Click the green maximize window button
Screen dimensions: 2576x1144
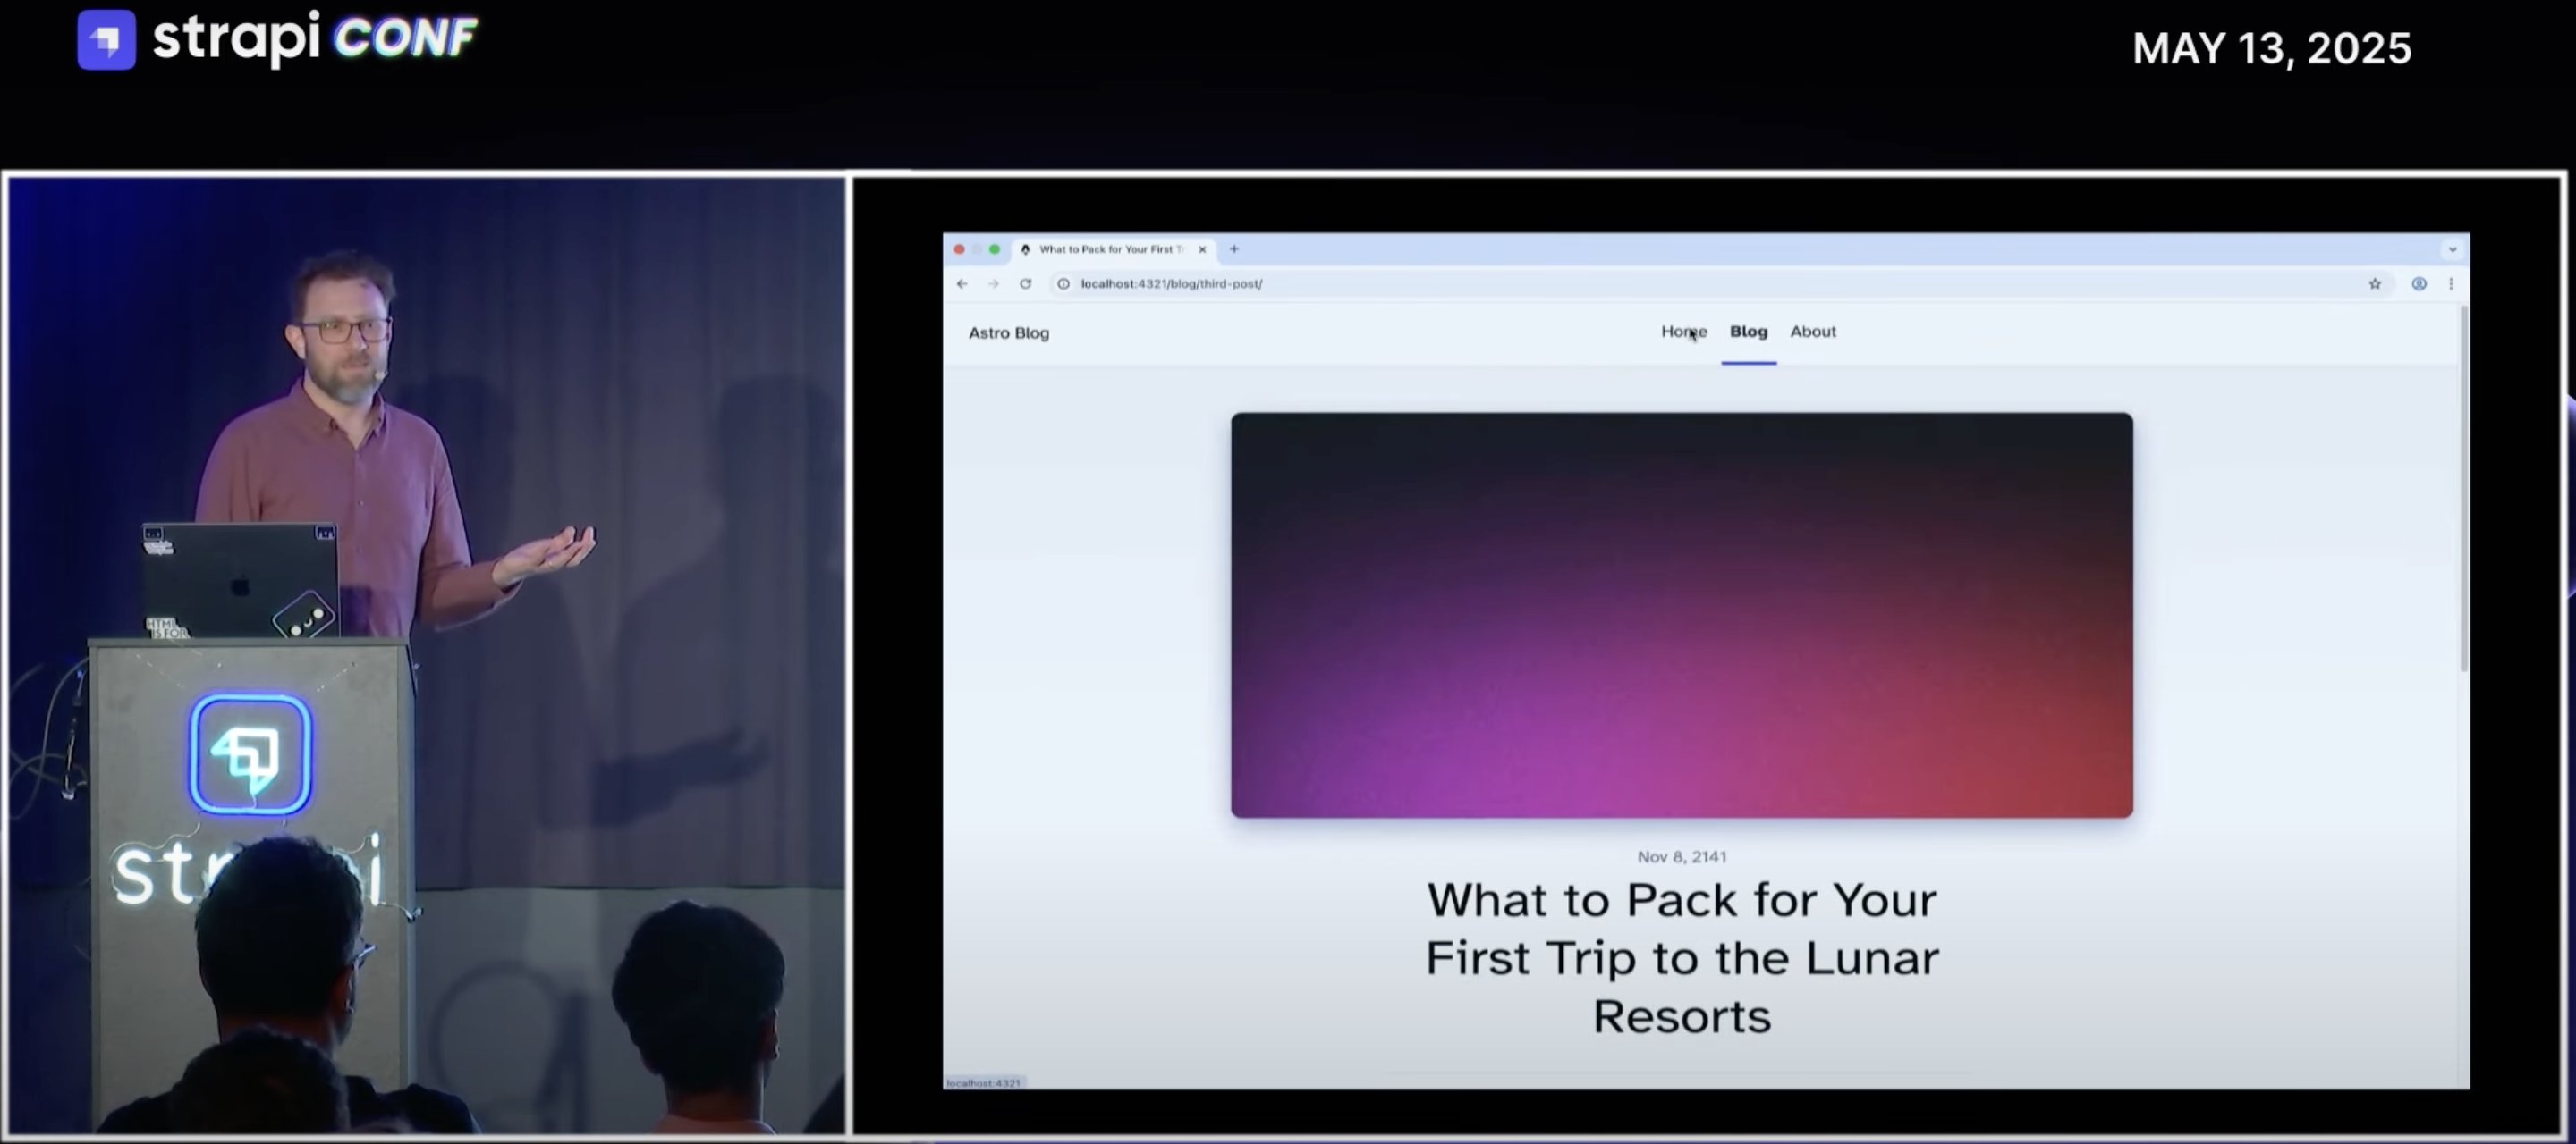pos(994,248)
